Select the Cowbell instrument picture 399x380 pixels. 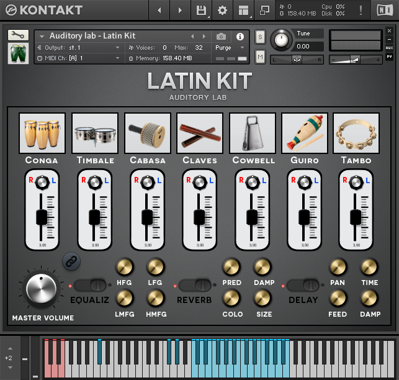[x=253, y=133]
